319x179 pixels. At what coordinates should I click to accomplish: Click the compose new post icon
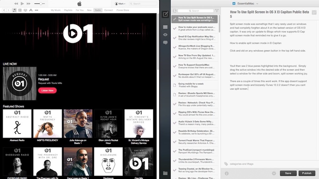[x=165, y=14]
